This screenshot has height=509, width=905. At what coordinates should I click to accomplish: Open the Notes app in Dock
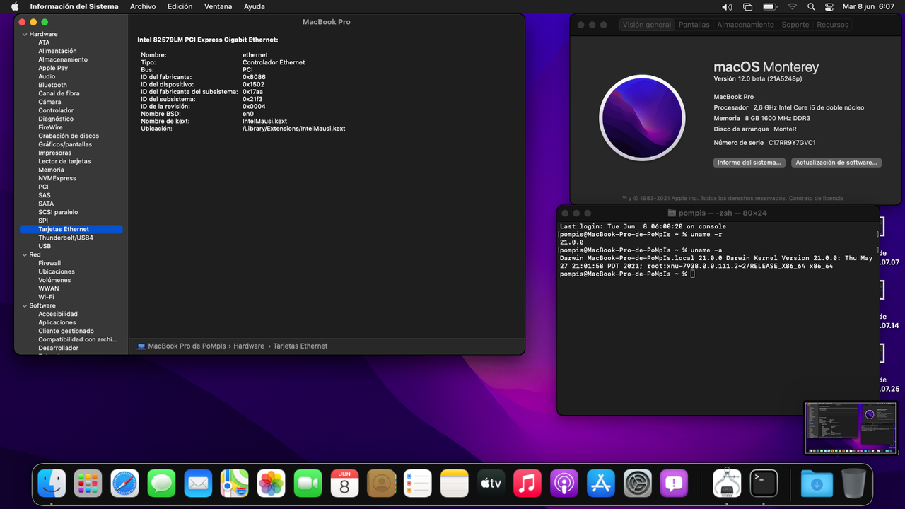(x=455, y=484)
